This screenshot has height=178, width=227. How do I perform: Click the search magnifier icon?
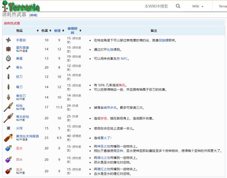click(x=178, y=6)
